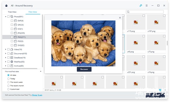
Task: Open the u45.png file thumbnail
Action: 136,42
